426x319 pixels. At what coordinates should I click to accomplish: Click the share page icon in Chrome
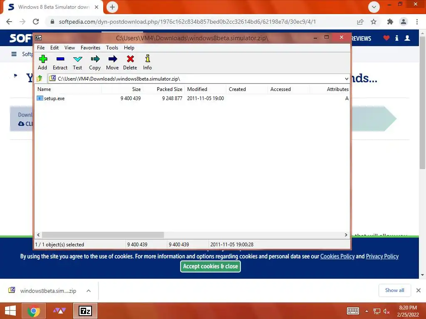coord(360,22)
